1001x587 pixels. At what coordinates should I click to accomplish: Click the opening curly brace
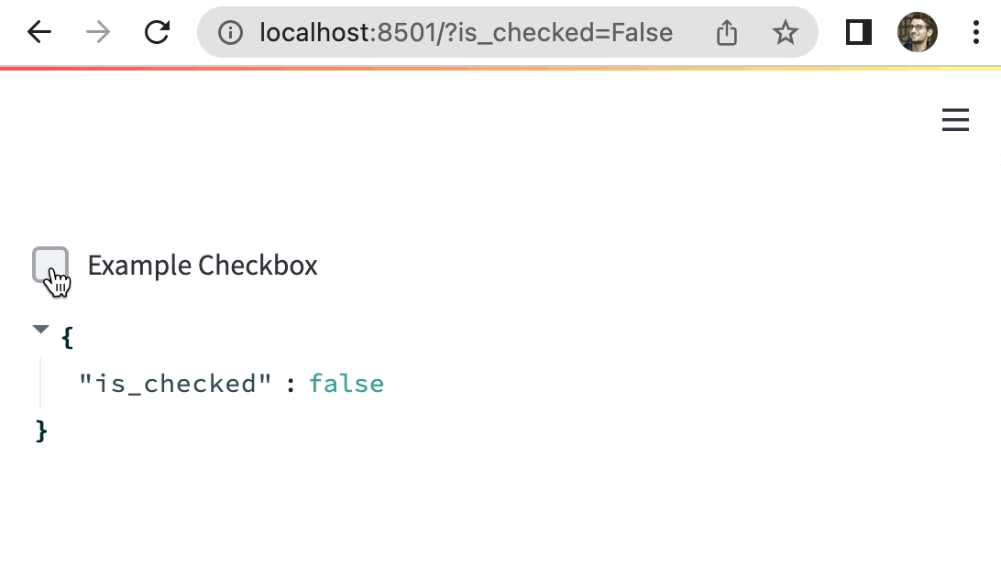66,338
